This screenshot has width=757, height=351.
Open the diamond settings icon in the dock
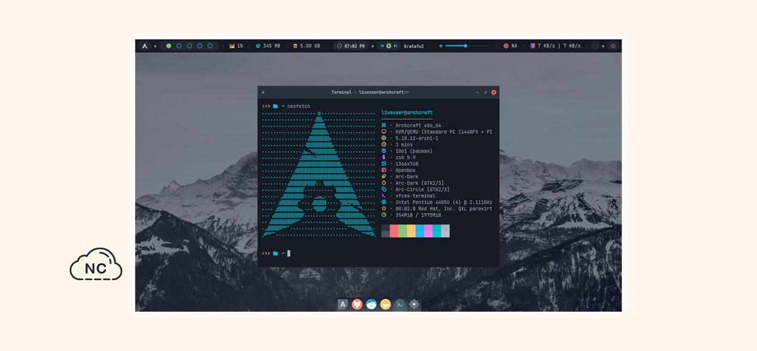414,304
